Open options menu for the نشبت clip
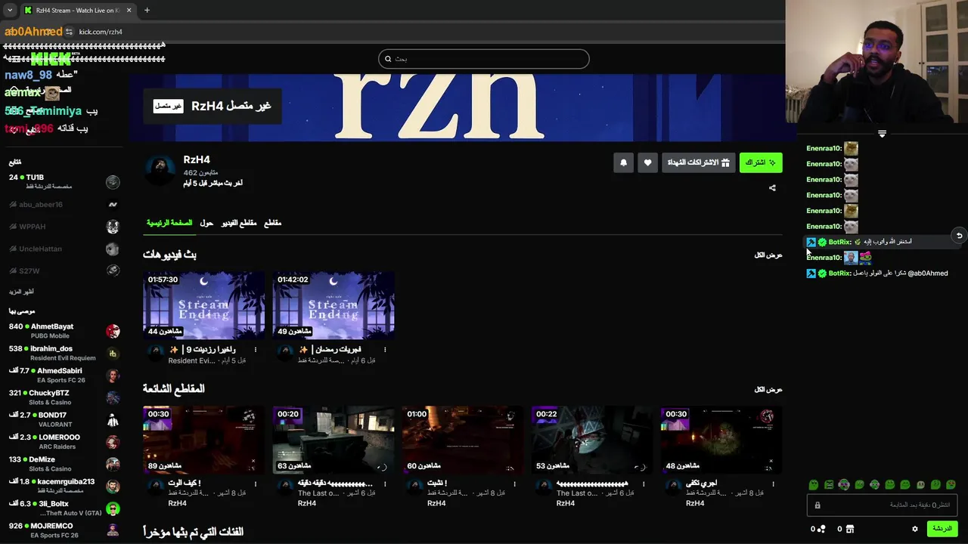This screenshot has height=544, width=968. (514, 484)
